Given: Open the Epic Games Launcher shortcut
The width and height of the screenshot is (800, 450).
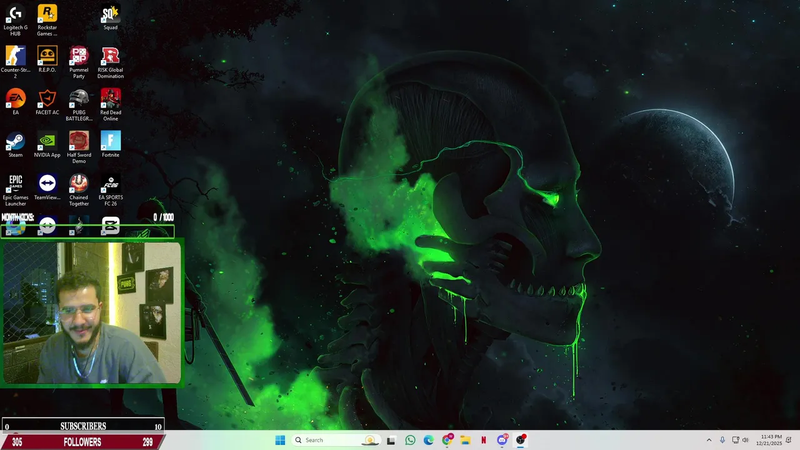Looking at the screenshot, I should [16, 190].
